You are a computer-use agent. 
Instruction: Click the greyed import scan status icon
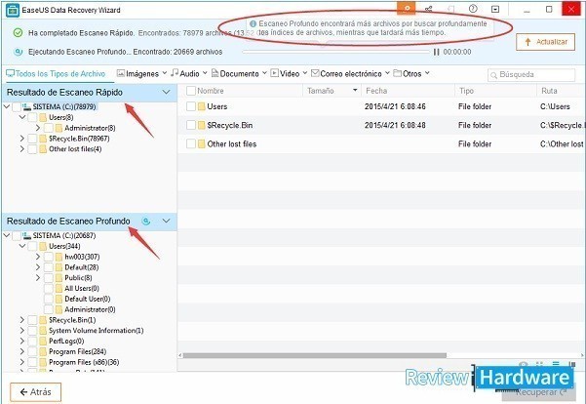451,9
